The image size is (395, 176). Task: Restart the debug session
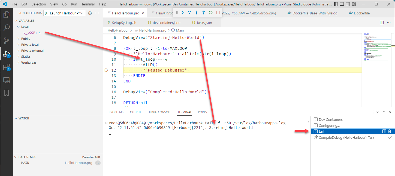pyautogui.click(x=211, y=13)
